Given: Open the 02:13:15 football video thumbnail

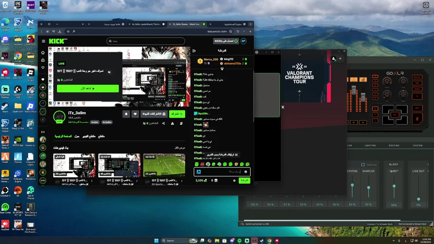Looking at the screenshot, I should (x=164, y=165).
